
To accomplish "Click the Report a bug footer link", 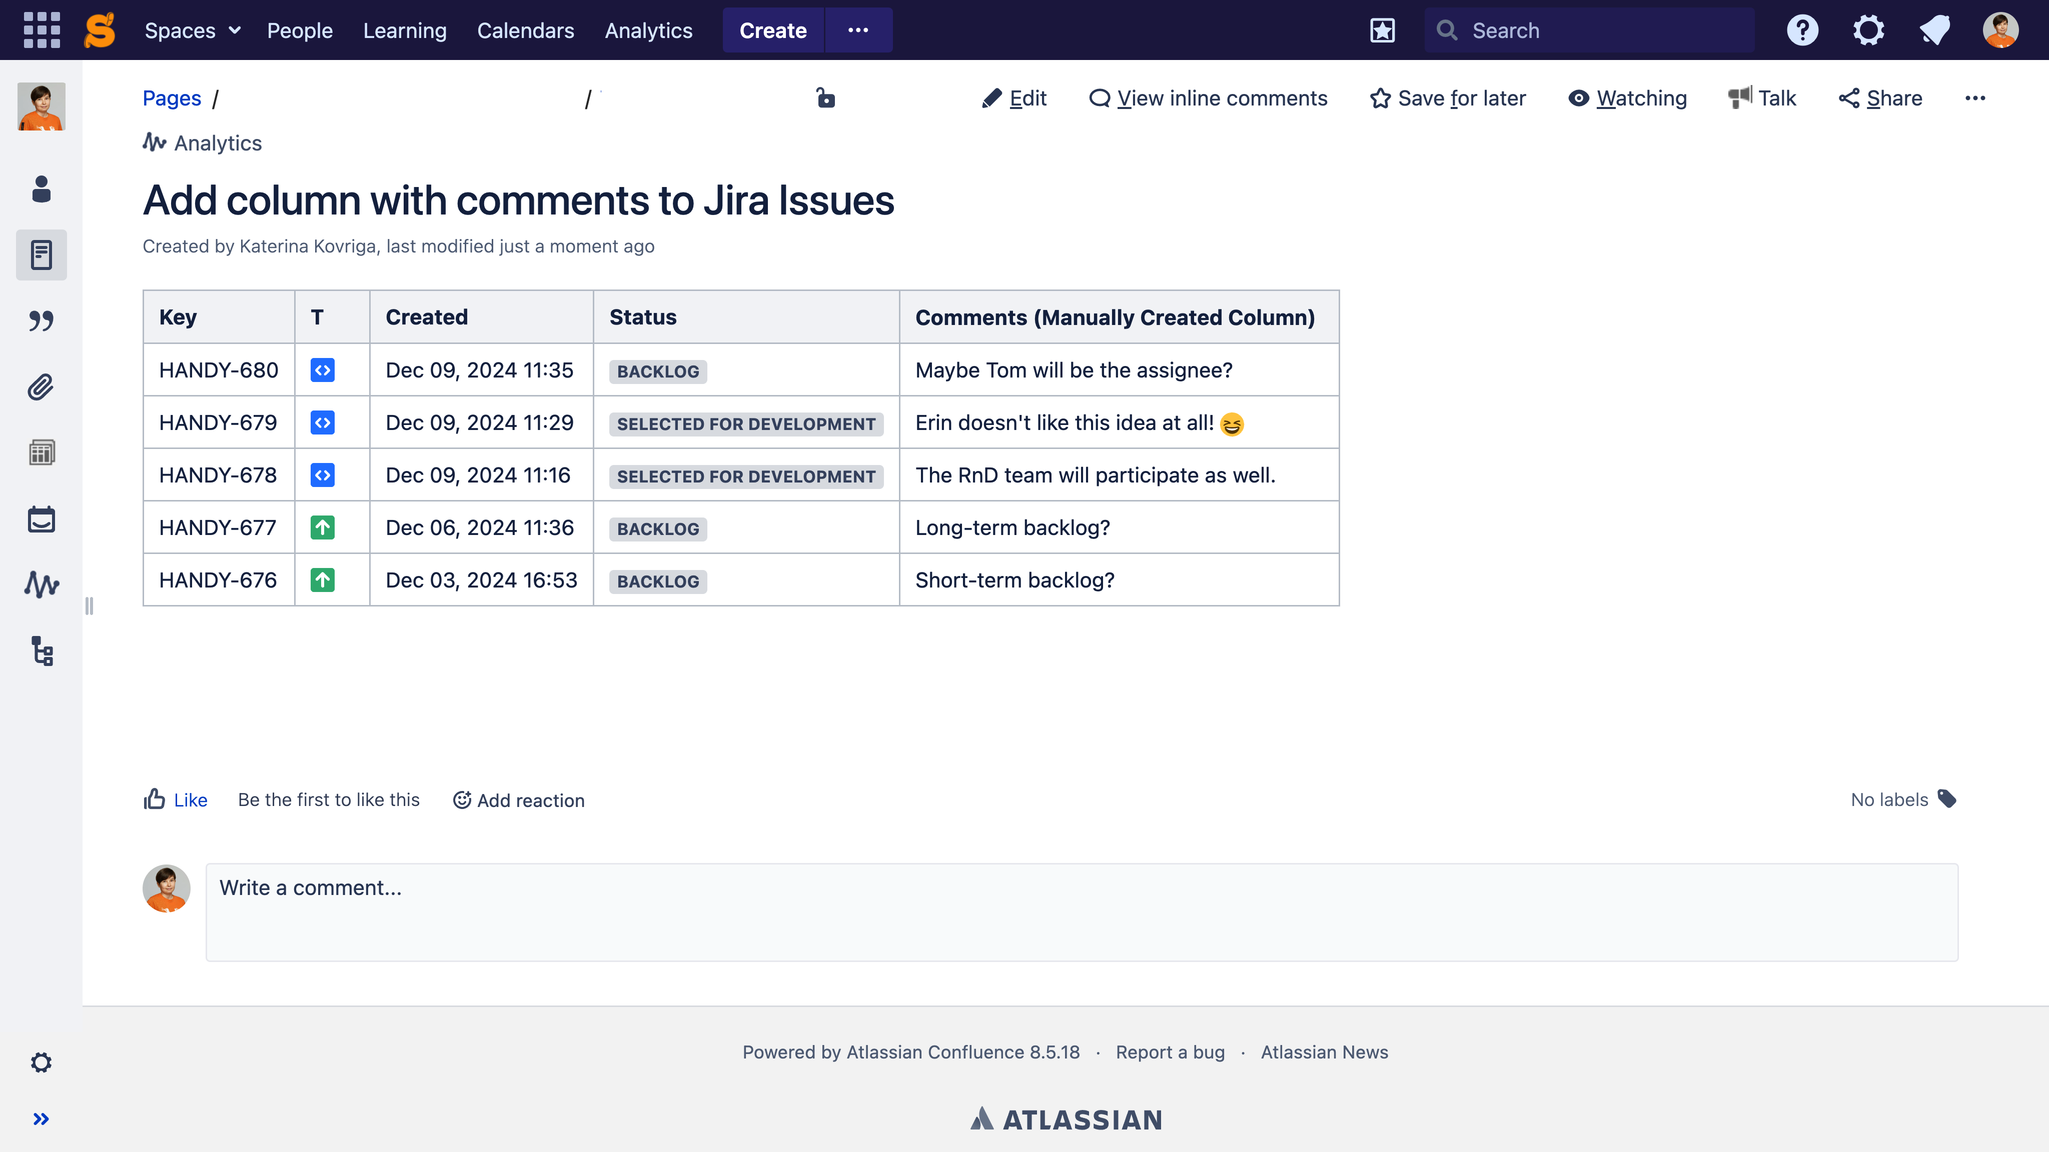I will pos(1170,1052).
